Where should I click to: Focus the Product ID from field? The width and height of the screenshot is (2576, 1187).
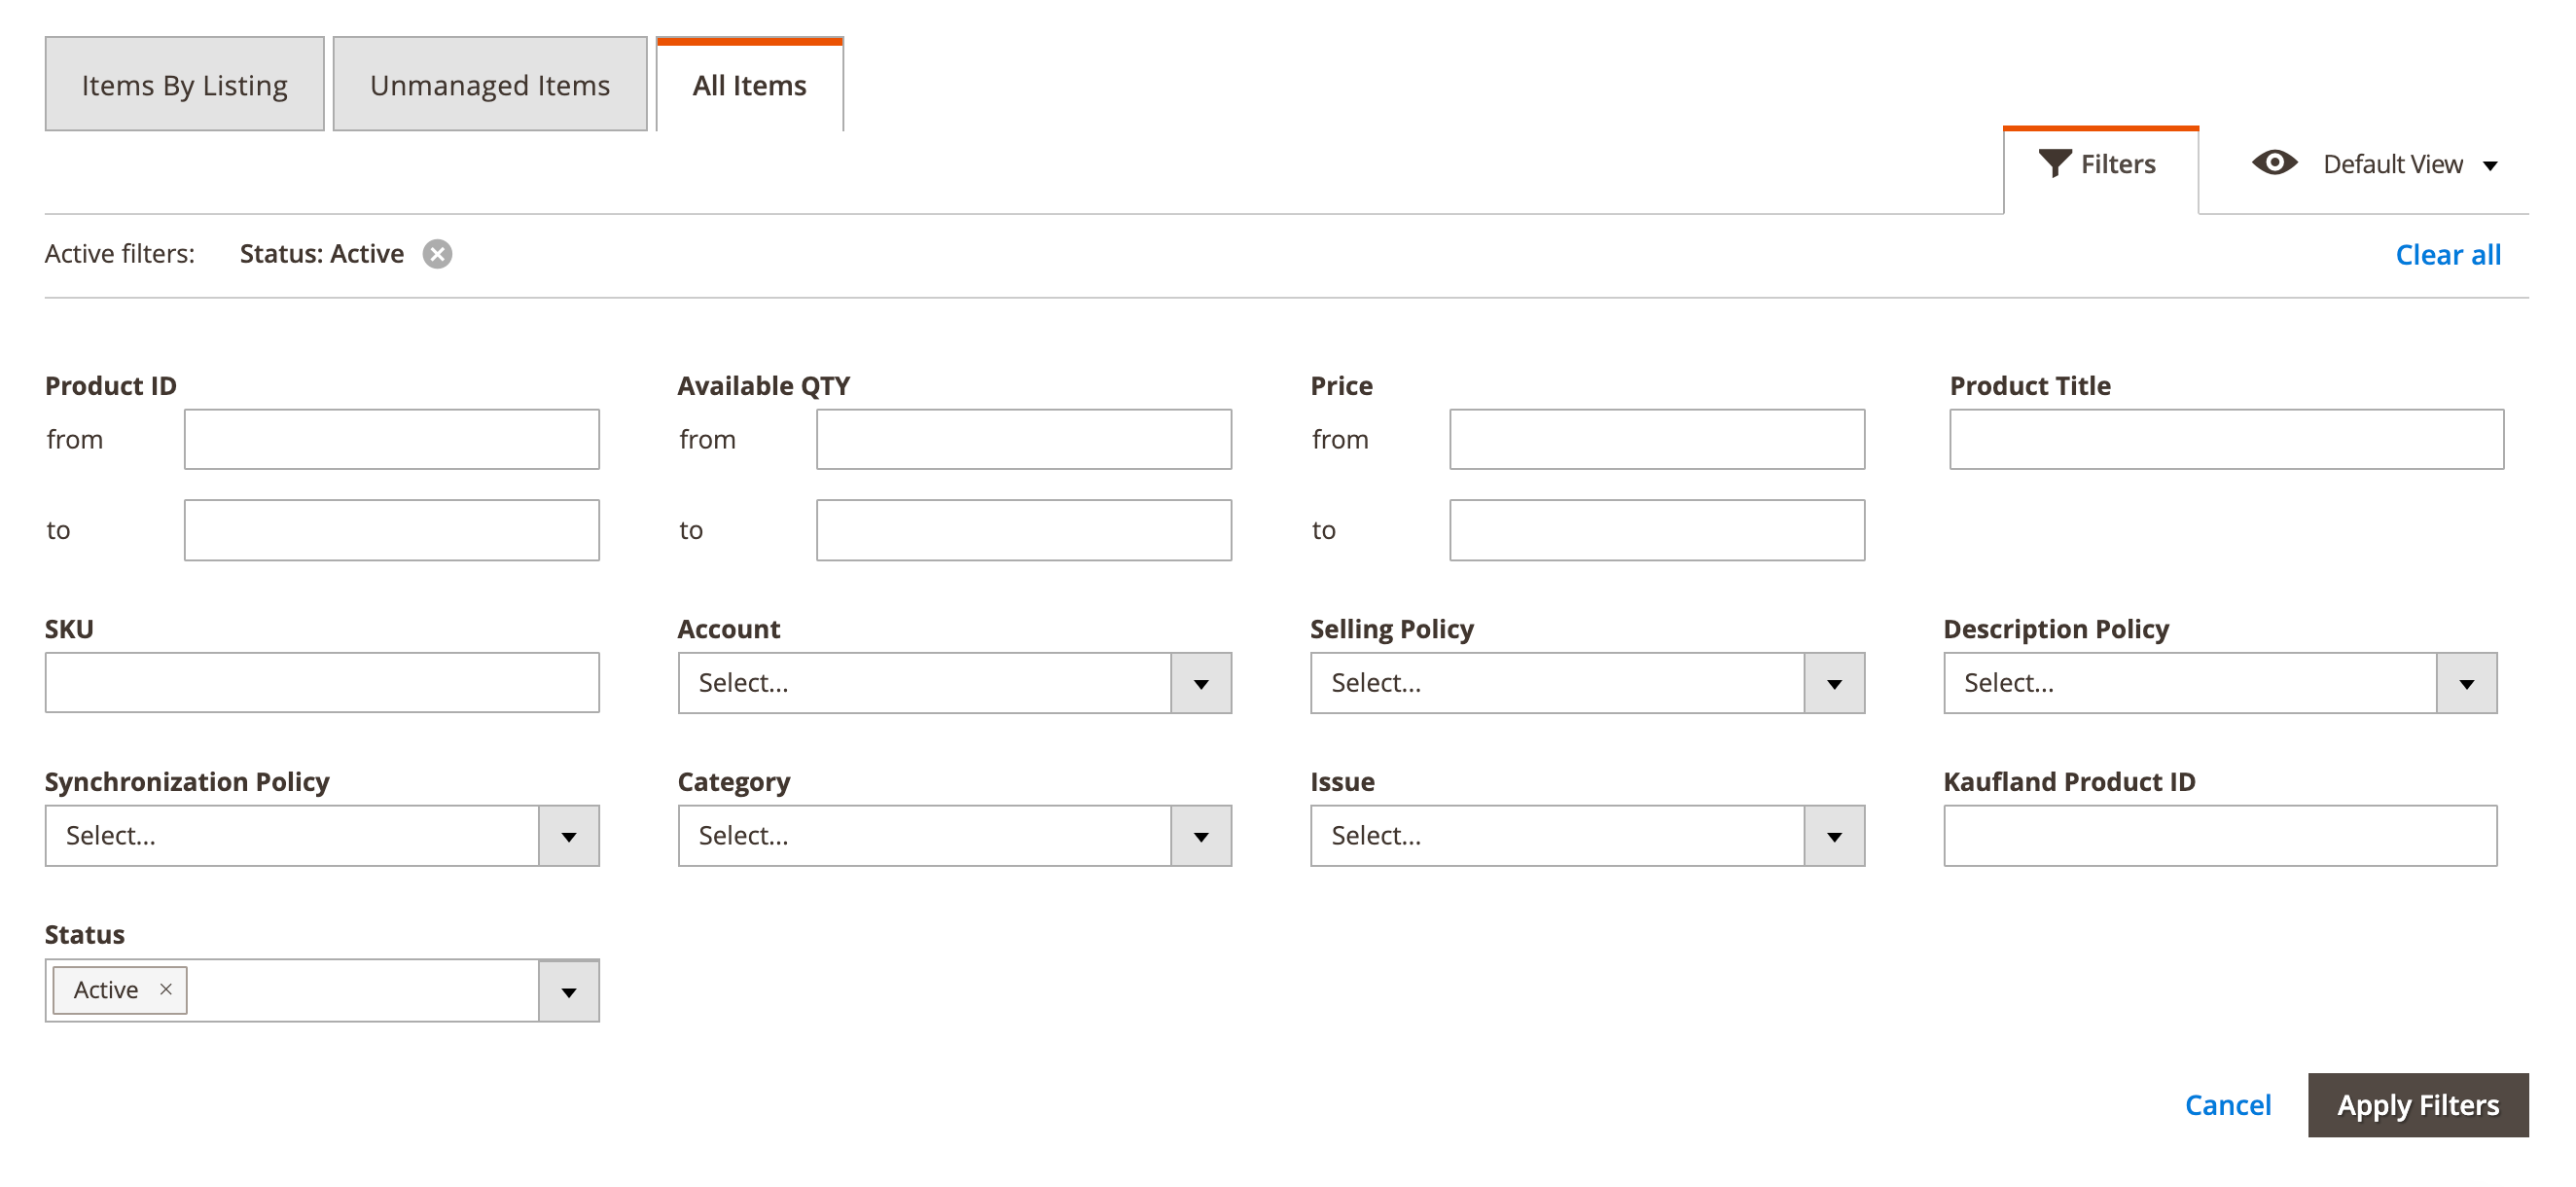(391, 439)
